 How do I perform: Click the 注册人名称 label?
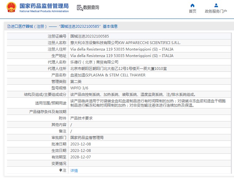[x=57, y=43]
